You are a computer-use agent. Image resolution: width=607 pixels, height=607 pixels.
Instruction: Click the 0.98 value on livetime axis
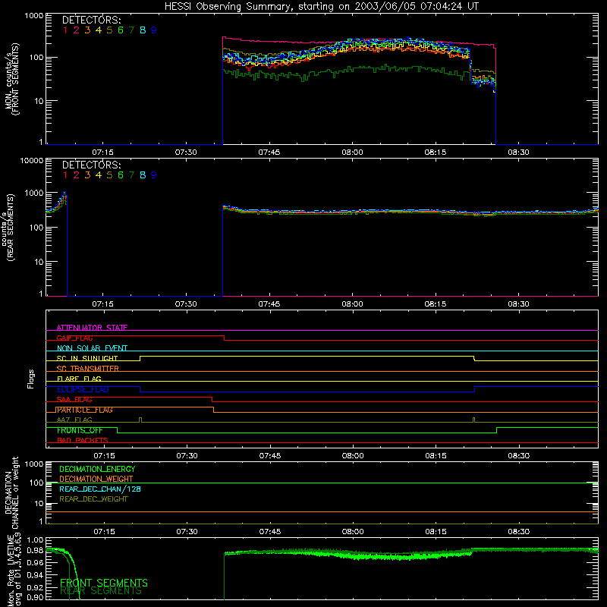[x=35, y=550]
